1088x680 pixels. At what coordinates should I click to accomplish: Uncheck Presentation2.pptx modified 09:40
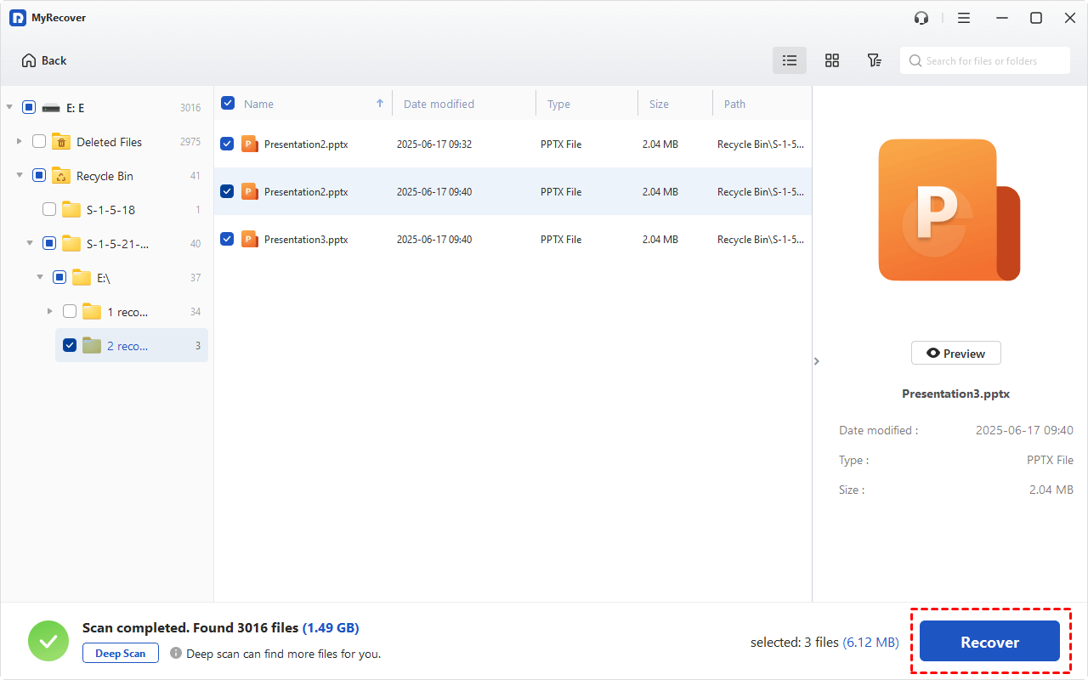pos(227,192)
